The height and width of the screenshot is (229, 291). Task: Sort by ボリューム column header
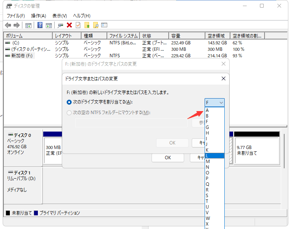tap(28, 36)
